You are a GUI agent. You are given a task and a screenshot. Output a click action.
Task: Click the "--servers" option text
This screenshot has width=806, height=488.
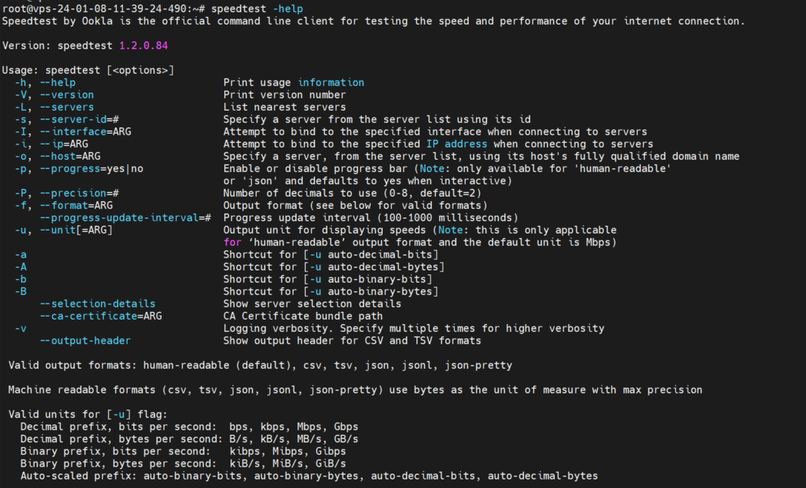[67, 107]
